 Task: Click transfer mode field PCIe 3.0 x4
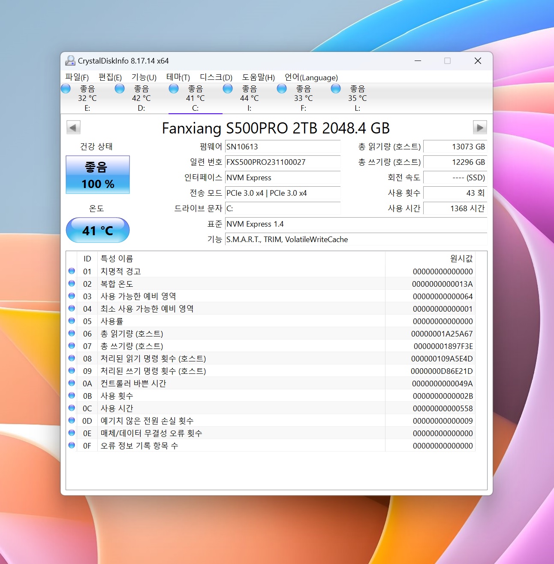(283, 193)
